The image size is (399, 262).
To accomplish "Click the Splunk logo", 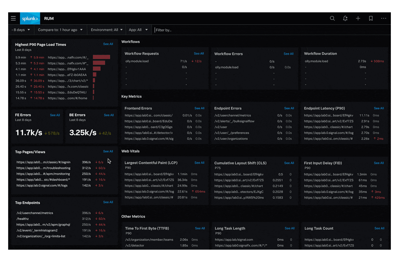I will (30, 19).
